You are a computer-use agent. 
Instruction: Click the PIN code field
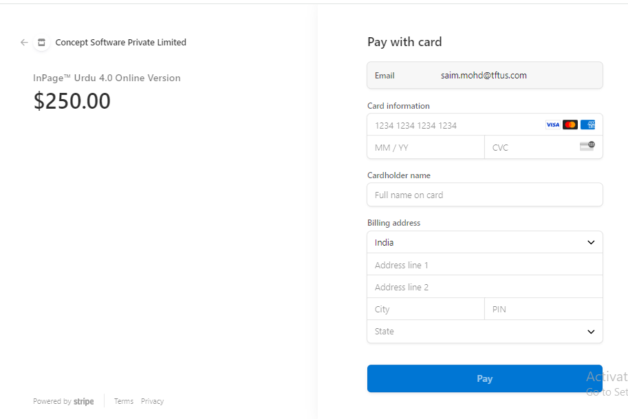click(x=543, y=310)
